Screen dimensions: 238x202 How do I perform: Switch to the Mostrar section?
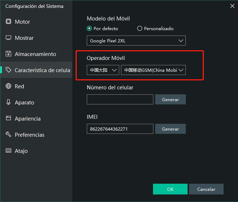[x=36, y=38]
